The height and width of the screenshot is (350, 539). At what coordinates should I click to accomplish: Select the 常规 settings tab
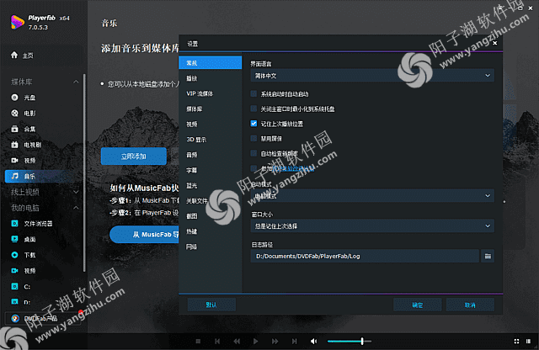point(211,63)
